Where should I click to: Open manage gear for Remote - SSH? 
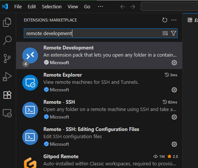click(x=174, y=117)
